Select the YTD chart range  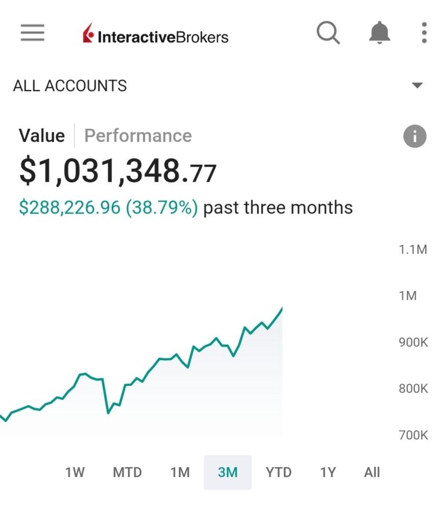pos(278,472)
